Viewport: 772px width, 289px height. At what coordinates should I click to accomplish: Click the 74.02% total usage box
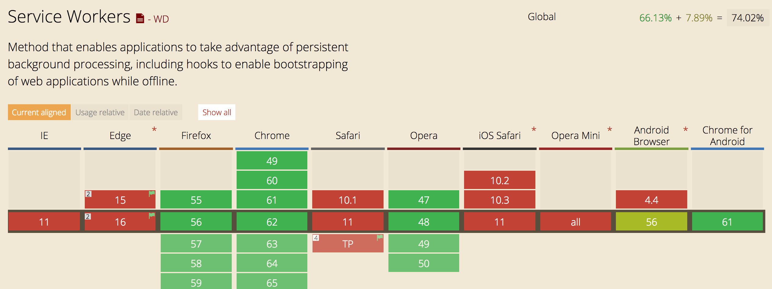[747, 18]
